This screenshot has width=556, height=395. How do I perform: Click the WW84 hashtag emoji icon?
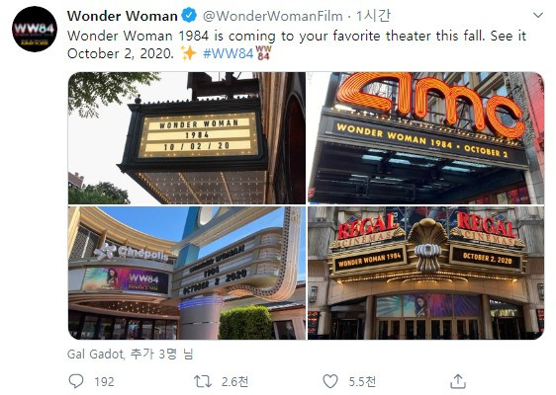pyautogui.click(x=263, y=53)
